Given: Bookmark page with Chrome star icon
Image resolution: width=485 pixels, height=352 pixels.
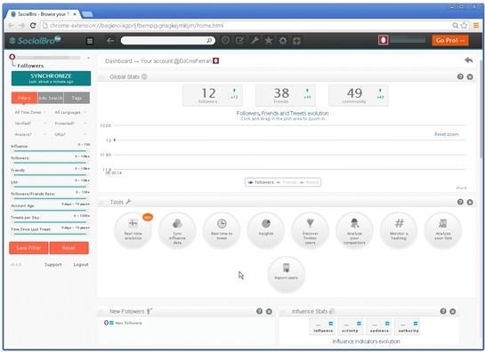Looking at the screenshot, I should [464, 26].
